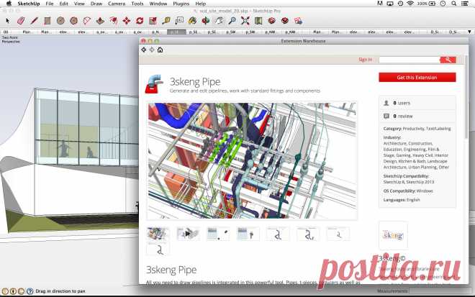
Task: Open the scene tabs overflow arrow
Action: [x=469, y=32]
